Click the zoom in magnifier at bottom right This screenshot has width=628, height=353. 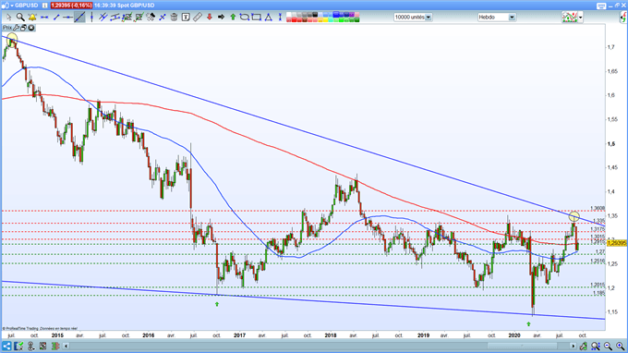click(620, 346)
